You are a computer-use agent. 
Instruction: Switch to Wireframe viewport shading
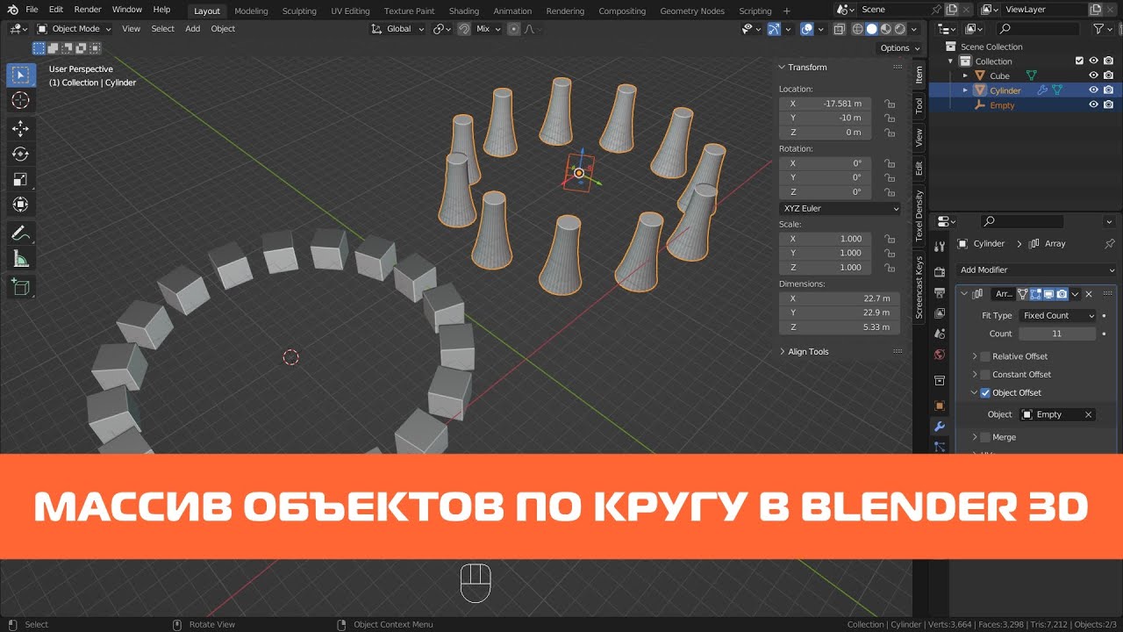(x=856, y=29)
